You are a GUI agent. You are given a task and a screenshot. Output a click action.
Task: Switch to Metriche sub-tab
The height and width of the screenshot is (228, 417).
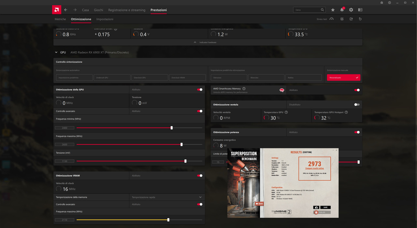60,19
